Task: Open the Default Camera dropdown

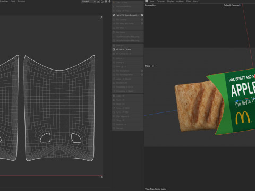Action: 232,5
